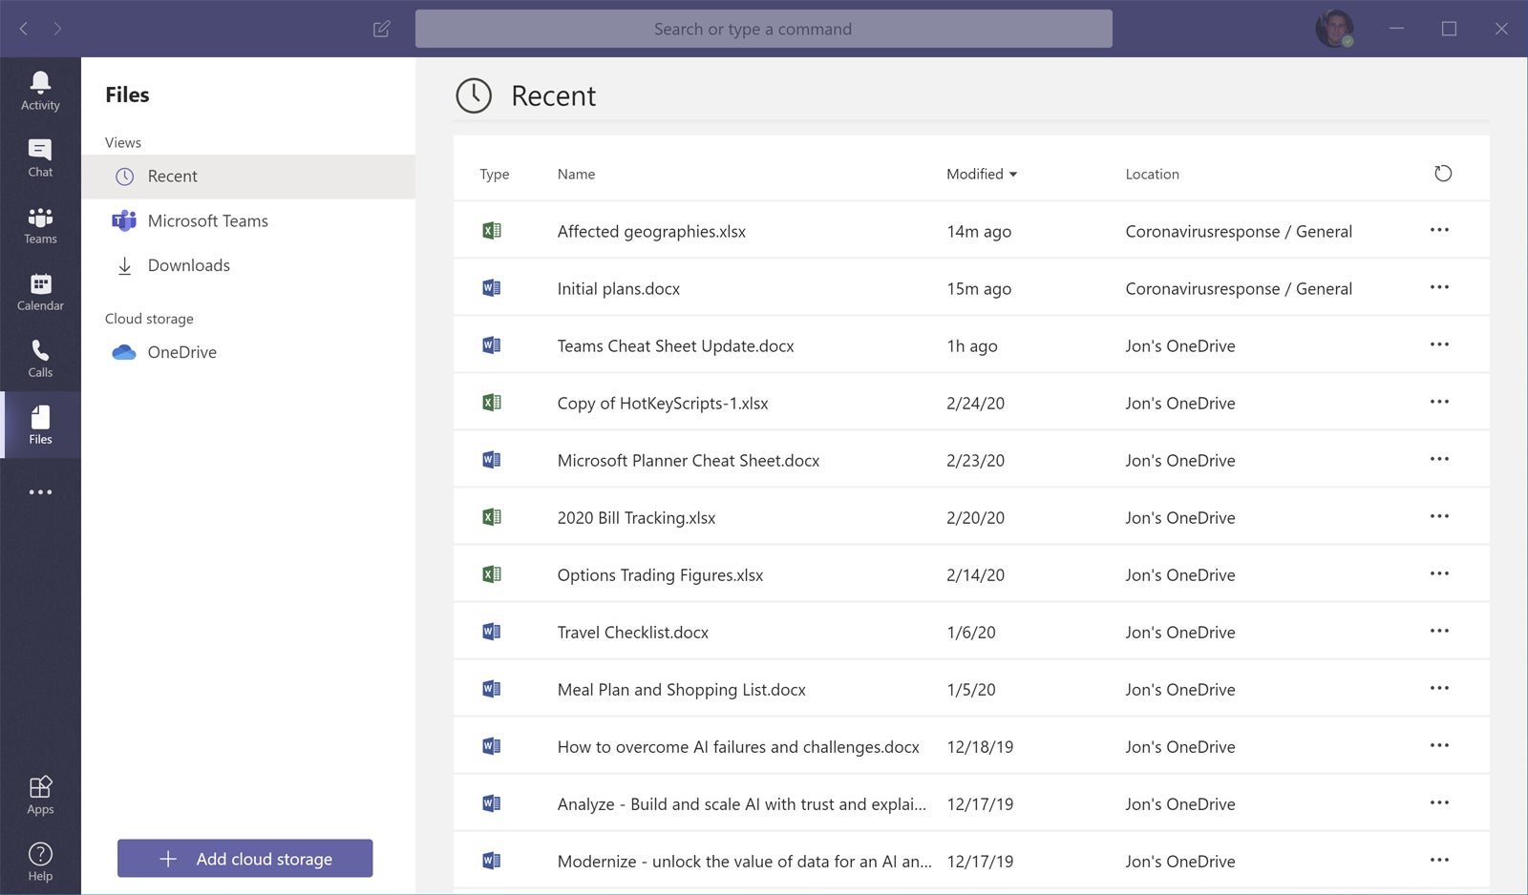
Task: Open more options for Affected geographies.xlsx
Action: [x=1439, y=230]
